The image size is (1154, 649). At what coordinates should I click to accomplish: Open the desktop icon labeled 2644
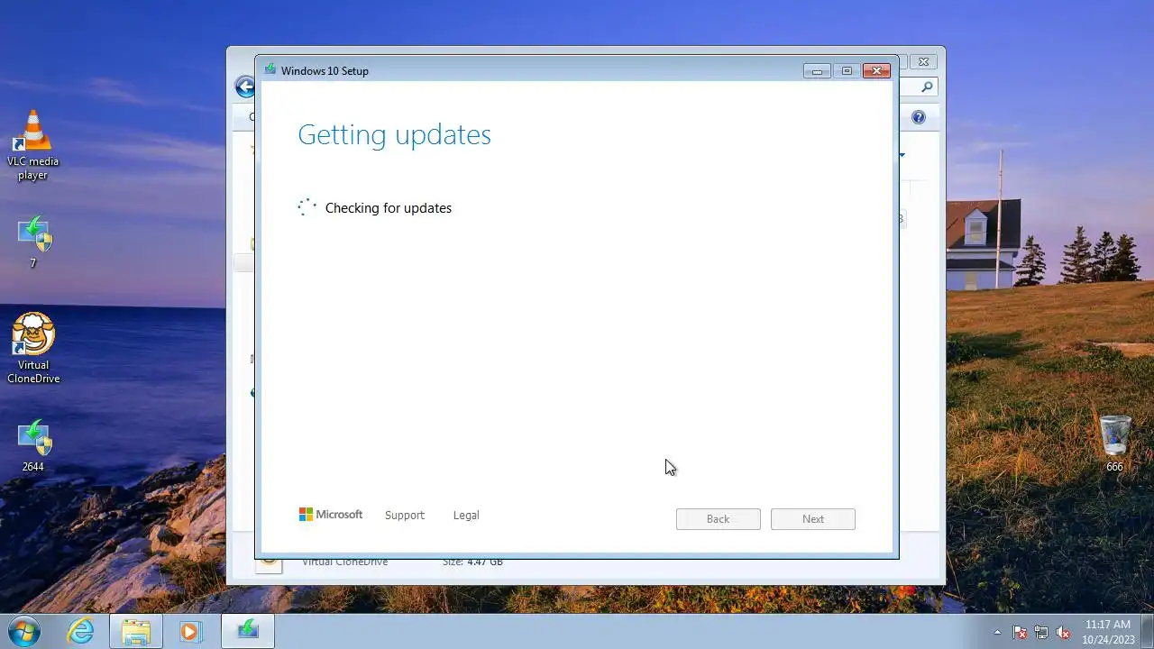pos(34,445)
